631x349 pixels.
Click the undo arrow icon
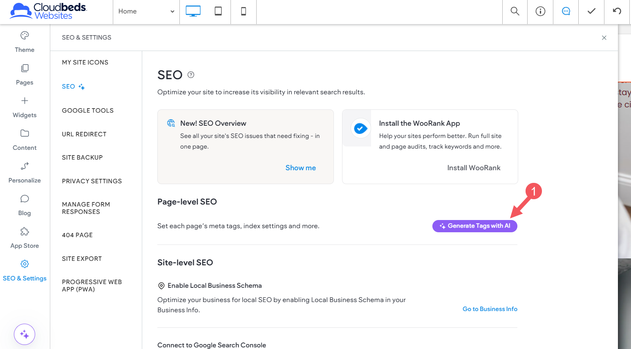click(x=617, y=11)
